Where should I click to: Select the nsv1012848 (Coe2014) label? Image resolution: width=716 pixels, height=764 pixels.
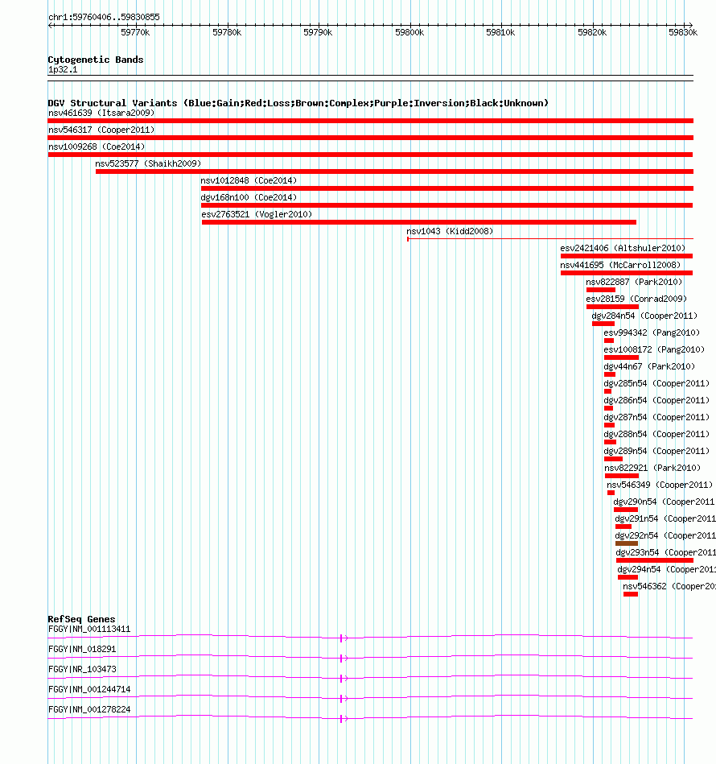249,181
